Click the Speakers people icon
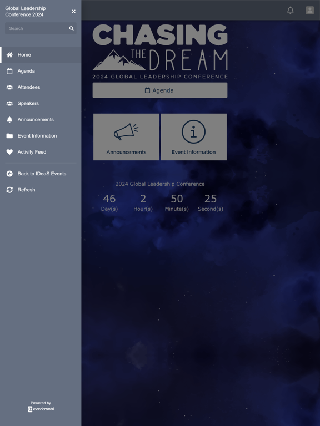This screenshot has height=426, width=320. click(9, 104)
